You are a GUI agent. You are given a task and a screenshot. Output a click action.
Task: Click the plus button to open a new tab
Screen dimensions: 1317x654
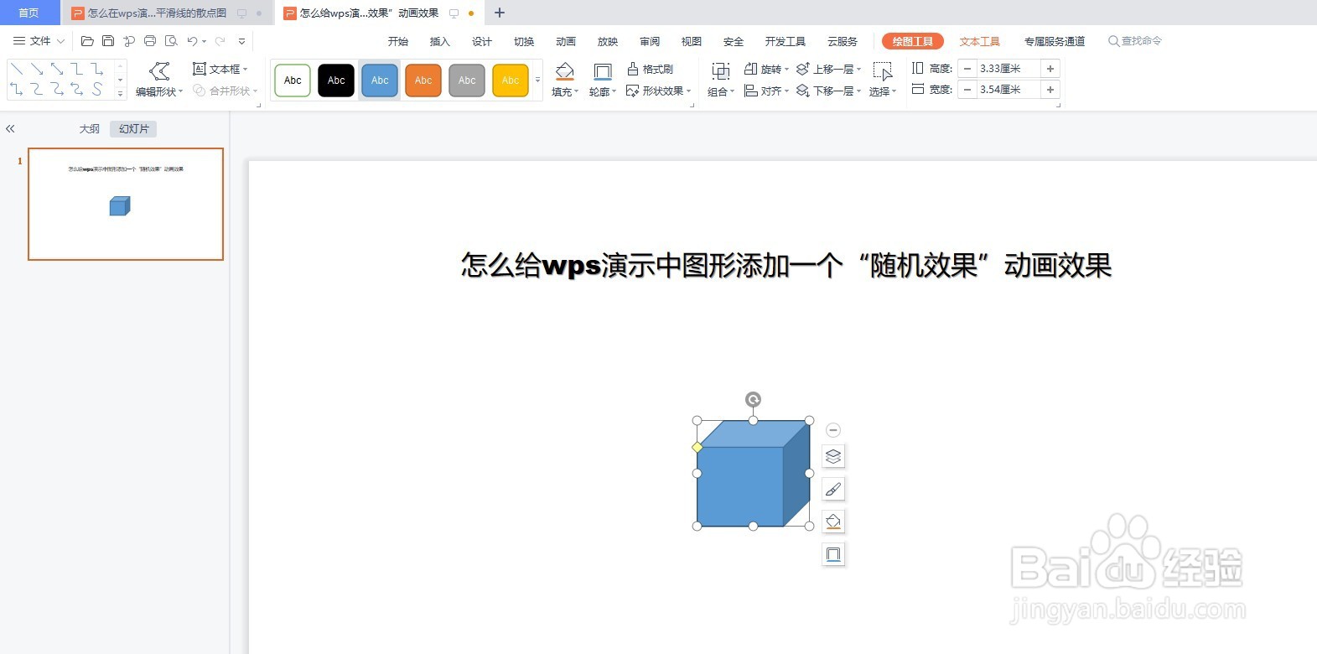coord(500,13)
